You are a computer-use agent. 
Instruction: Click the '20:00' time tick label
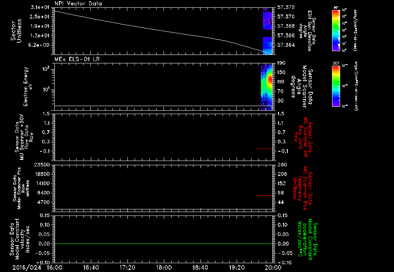tap(274, 267)
